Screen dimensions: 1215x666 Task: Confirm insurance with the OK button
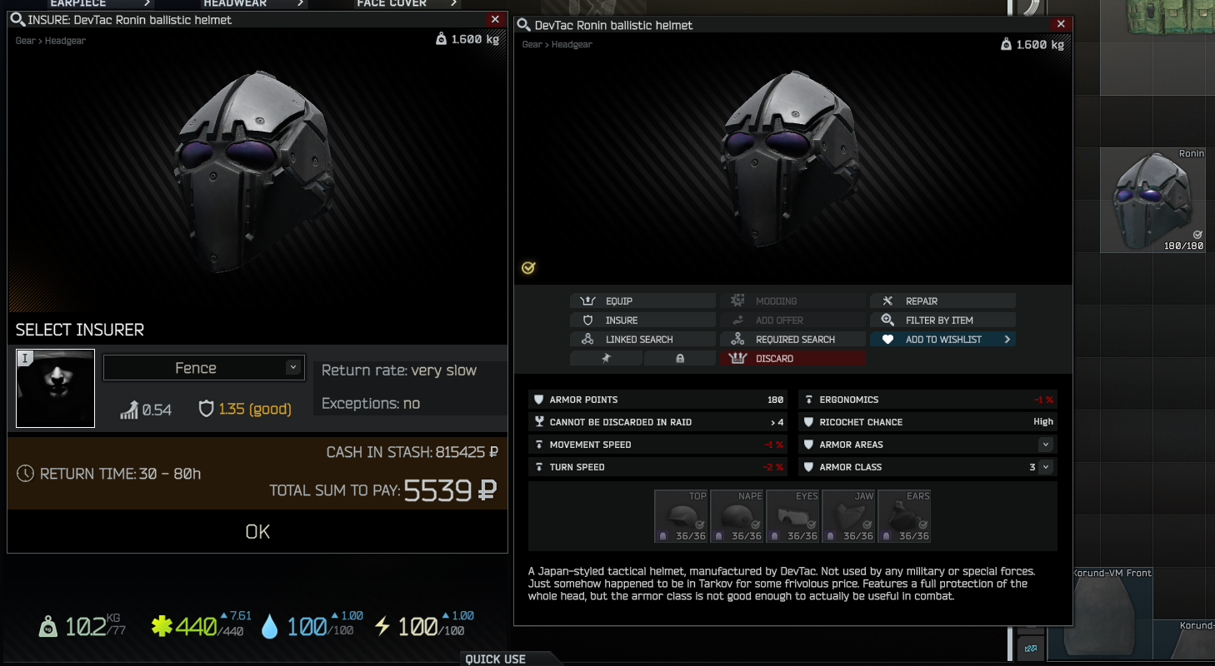[257, 531]
